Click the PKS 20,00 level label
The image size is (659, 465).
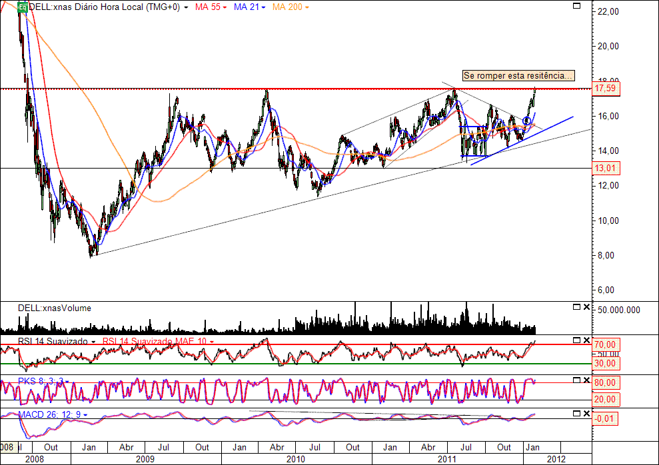pyautogui.click(x=605, y=400)
